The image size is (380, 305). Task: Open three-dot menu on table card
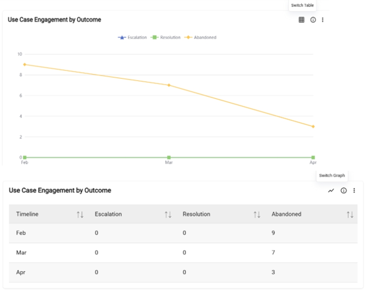[354, 190]
